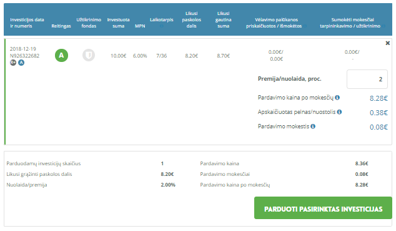
Task: Remove the investment row with X
Action: tap(388, 43)
